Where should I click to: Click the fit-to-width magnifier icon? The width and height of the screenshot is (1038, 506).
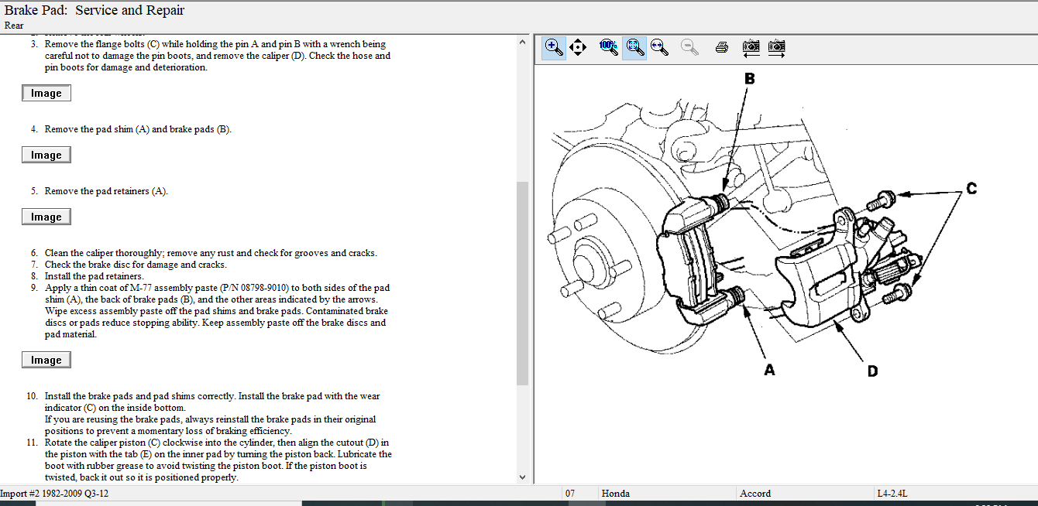tap(660, 47)
